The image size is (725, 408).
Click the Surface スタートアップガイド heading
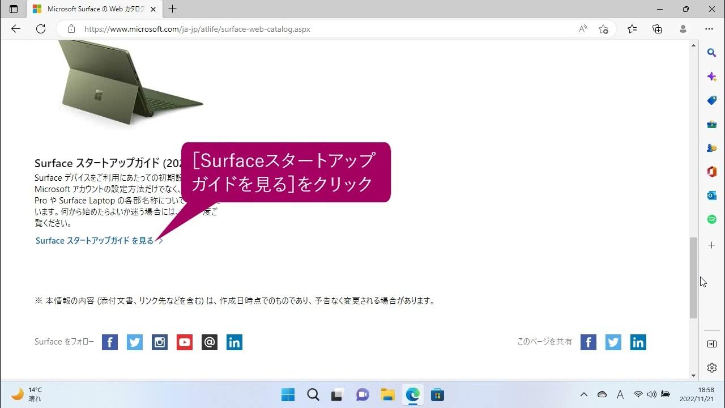coord(108,163)
